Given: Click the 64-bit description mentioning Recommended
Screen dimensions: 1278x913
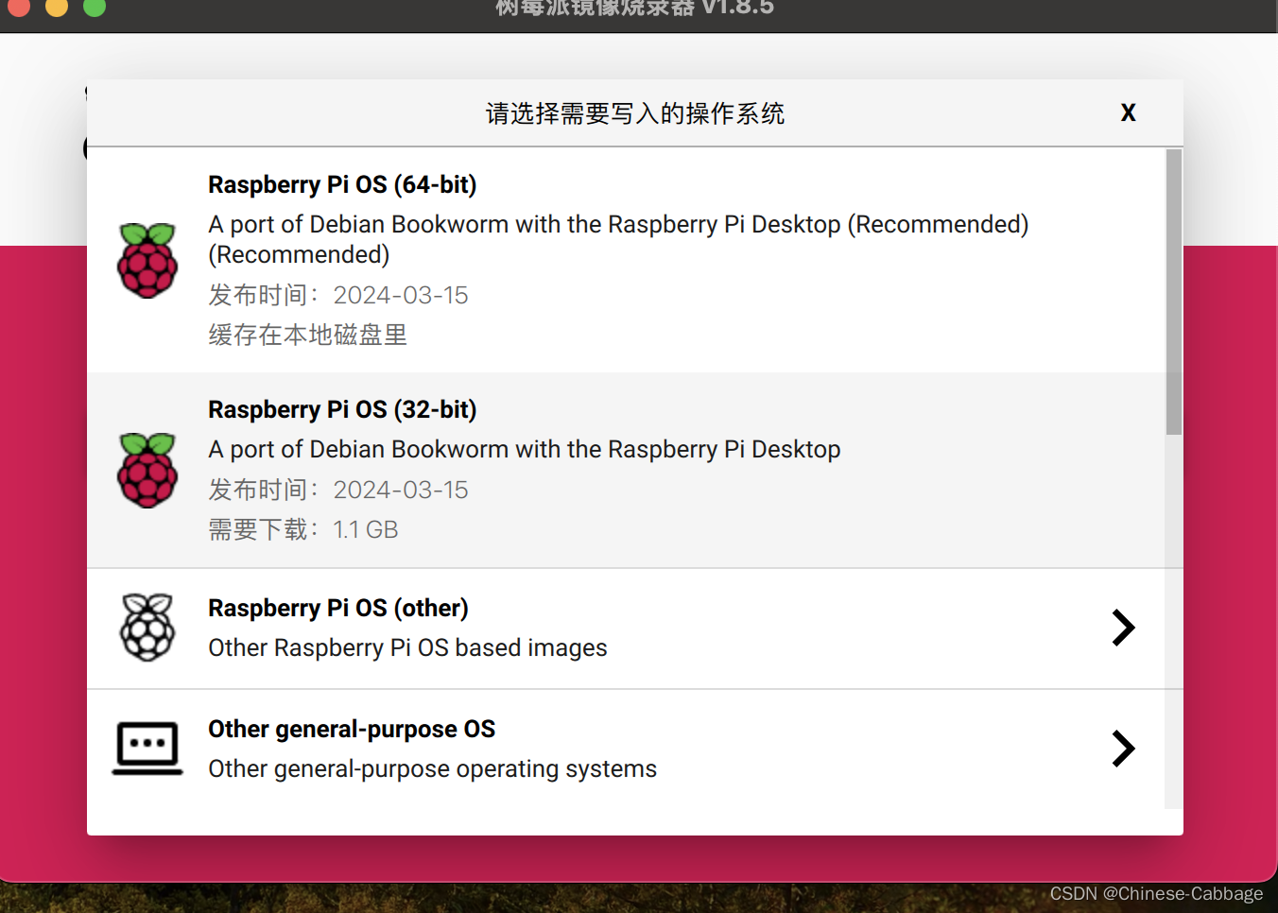Looking at the screenshot, I should coord(618,239).
